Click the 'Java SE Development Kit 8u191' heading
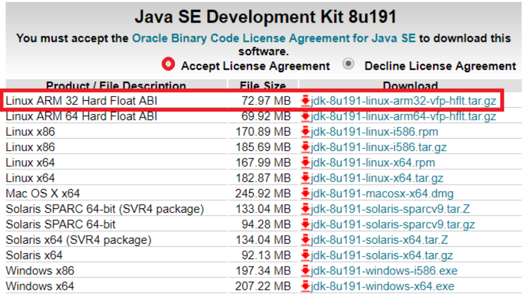 pos(265,16)
